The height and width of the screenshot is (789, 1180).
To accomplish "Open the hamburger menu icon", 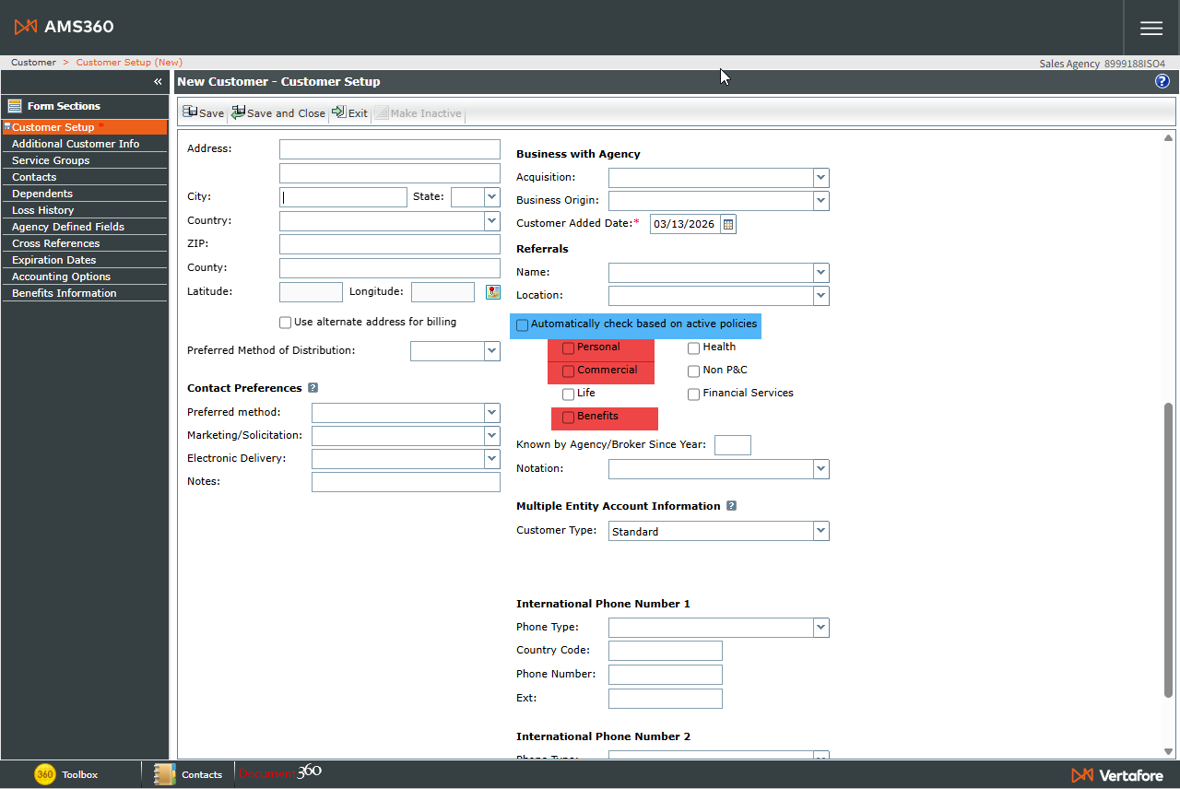I will click(x=1151, y=28).
